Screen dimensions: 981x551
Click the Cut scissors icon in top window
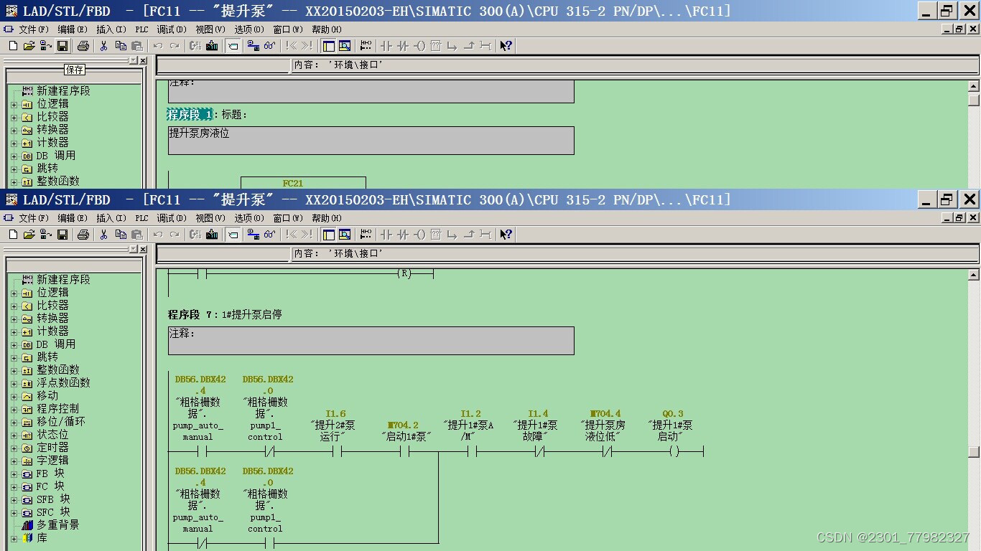103,46
